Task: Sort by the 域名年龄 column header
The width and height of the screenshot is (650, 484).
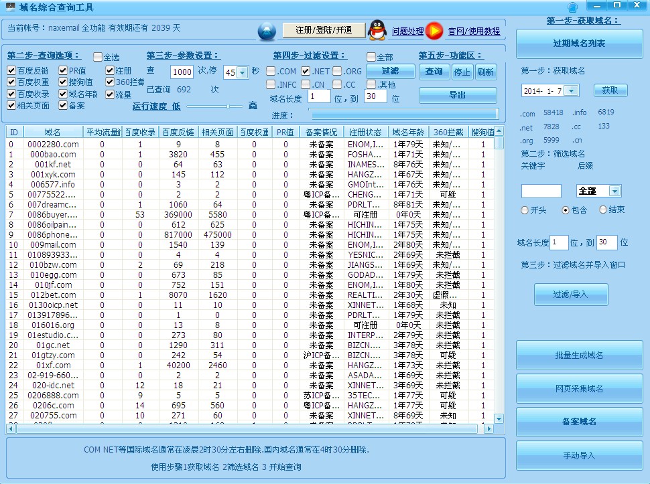Action: pos(408,132)
